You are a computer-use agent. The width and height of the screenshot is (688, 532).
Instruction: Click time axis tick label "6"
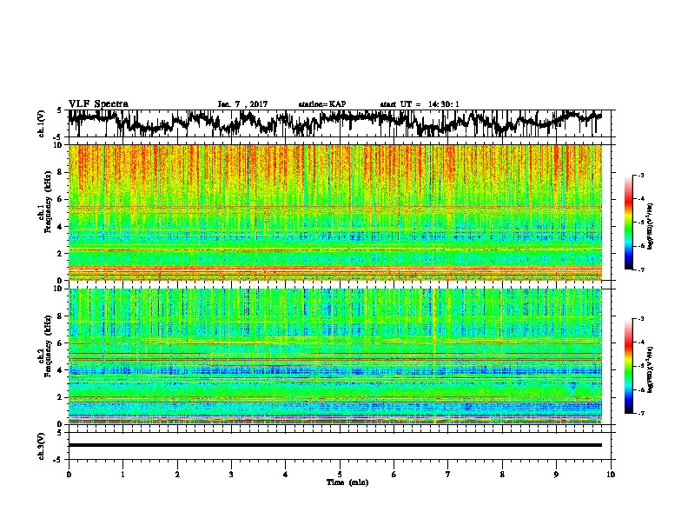[x=394, y=475]
